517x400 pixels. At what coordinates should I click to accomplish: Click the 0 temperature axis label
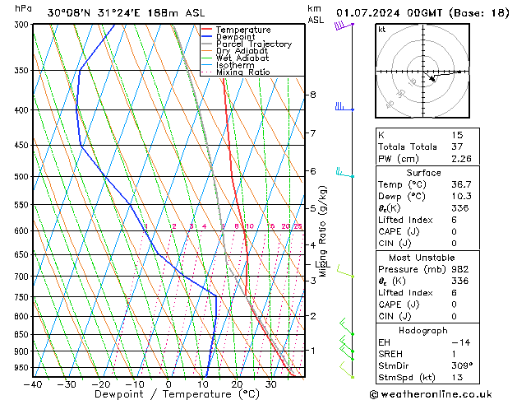(x=168, y=384)
